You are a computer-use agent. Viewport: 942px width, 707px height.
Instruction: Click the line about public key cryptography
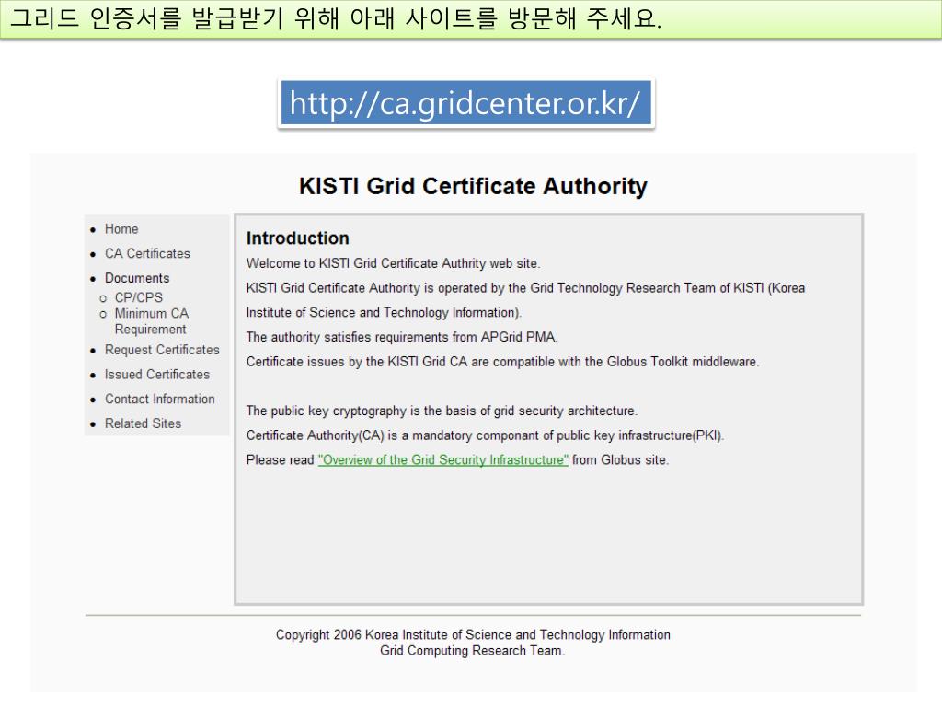click(x=442, y=411)
